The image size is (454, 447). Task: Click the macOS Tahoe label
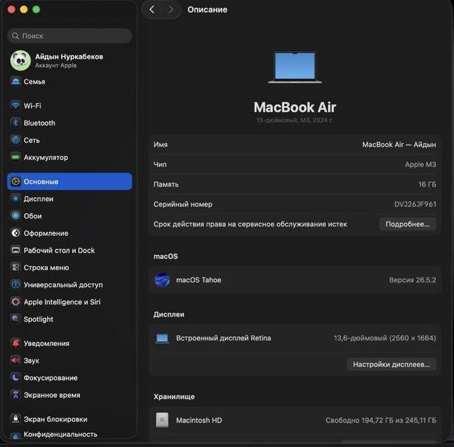[x=199, y=280]
